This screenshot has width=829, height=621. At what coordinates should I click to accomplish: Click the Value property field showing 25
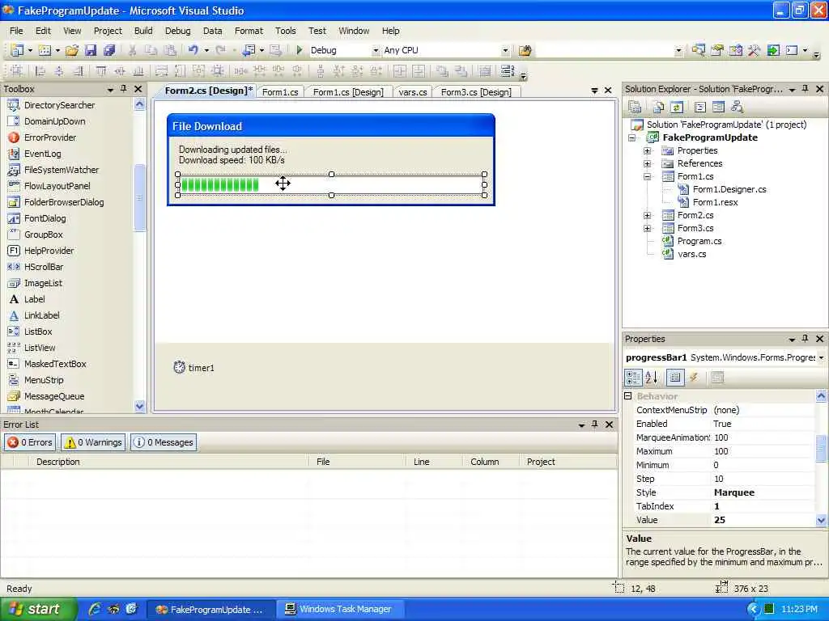(x=763, y=520)
